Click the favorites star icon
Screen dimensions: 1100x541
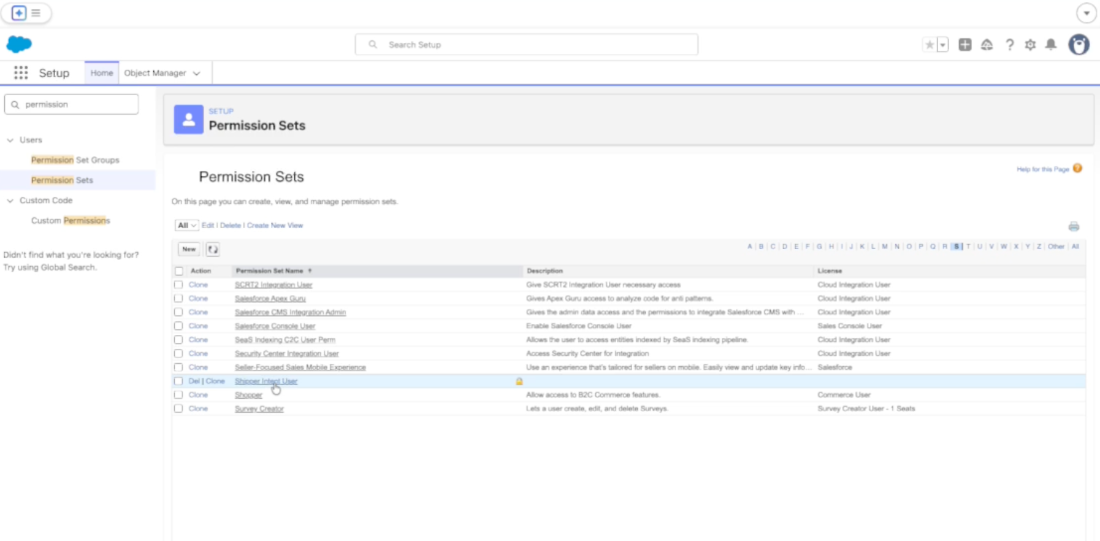pyautogui.click(x=930, y=45)
